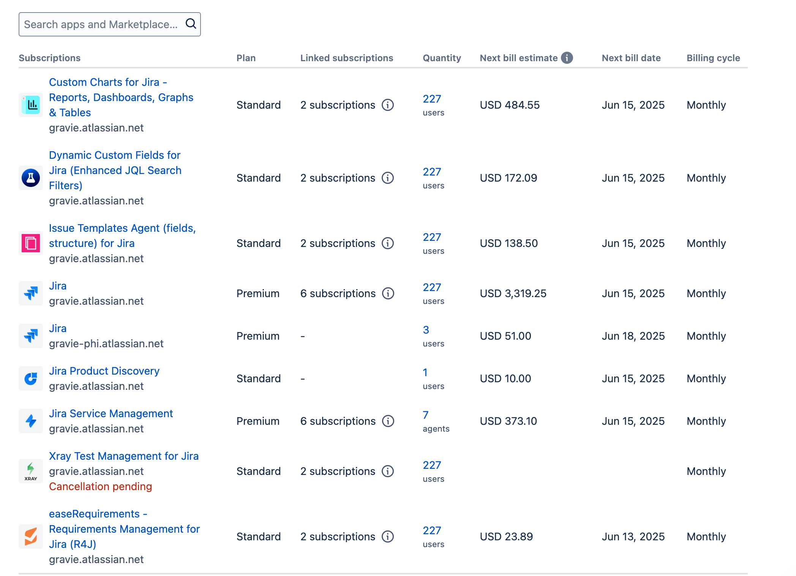This screenshot has height=576, width=796.
Task: Open Jira Product Discovery subscription link
Action: (104, 371)
